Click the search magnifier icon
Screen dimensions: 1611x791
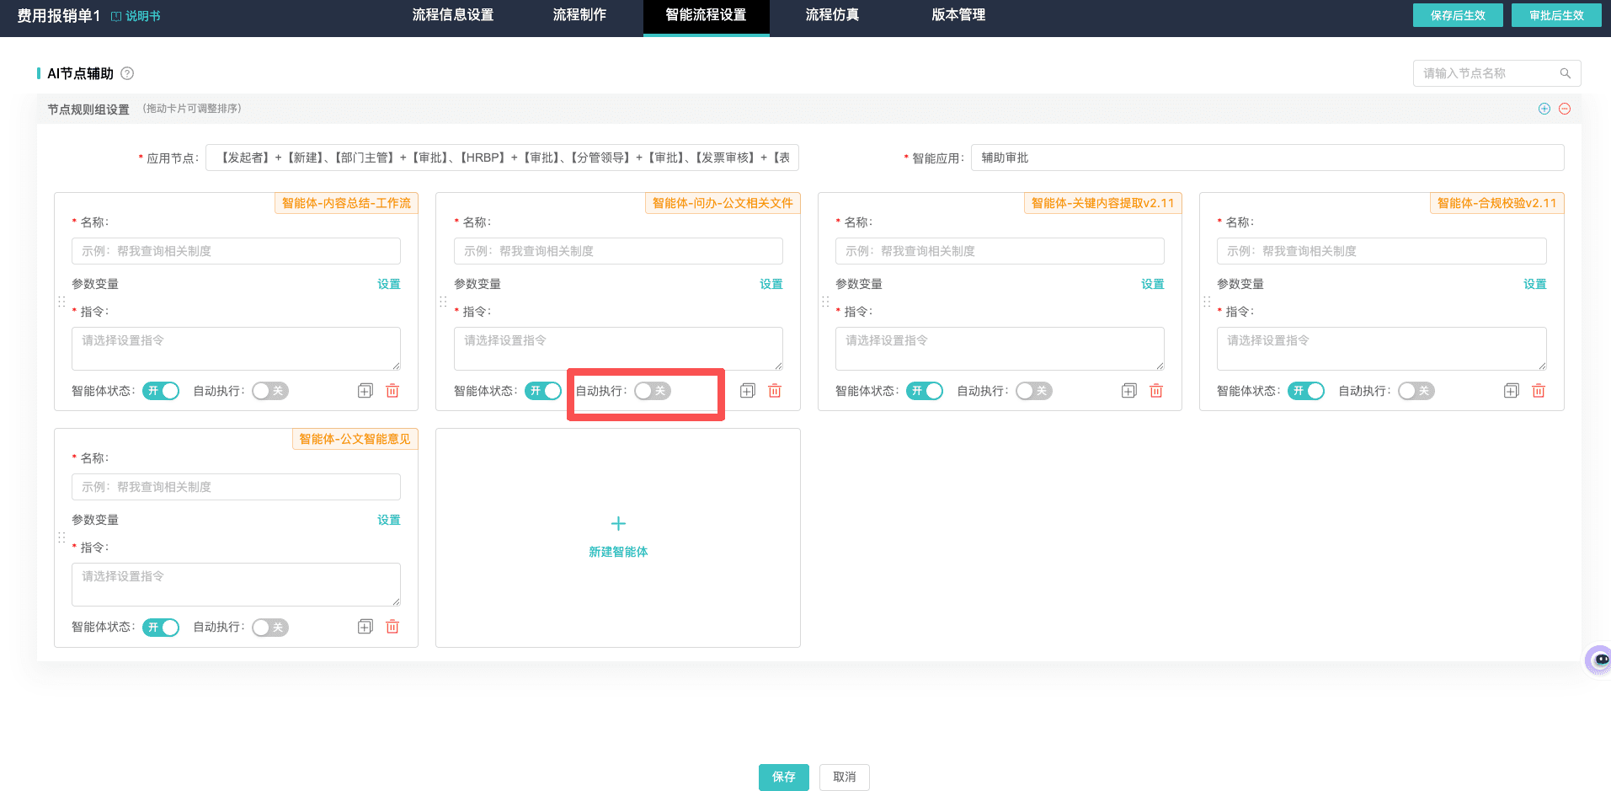1566,73
